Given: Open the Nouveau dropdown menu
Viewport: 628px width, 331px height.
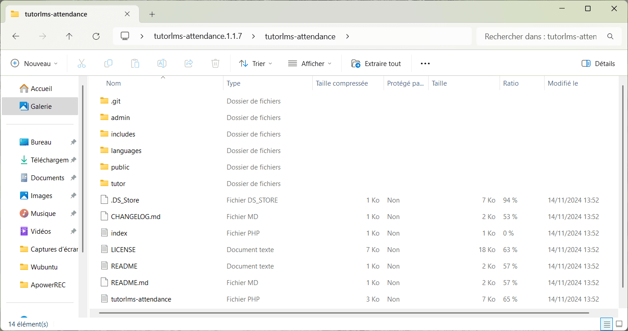Looking at the screenshot, I should pos(34,63).
